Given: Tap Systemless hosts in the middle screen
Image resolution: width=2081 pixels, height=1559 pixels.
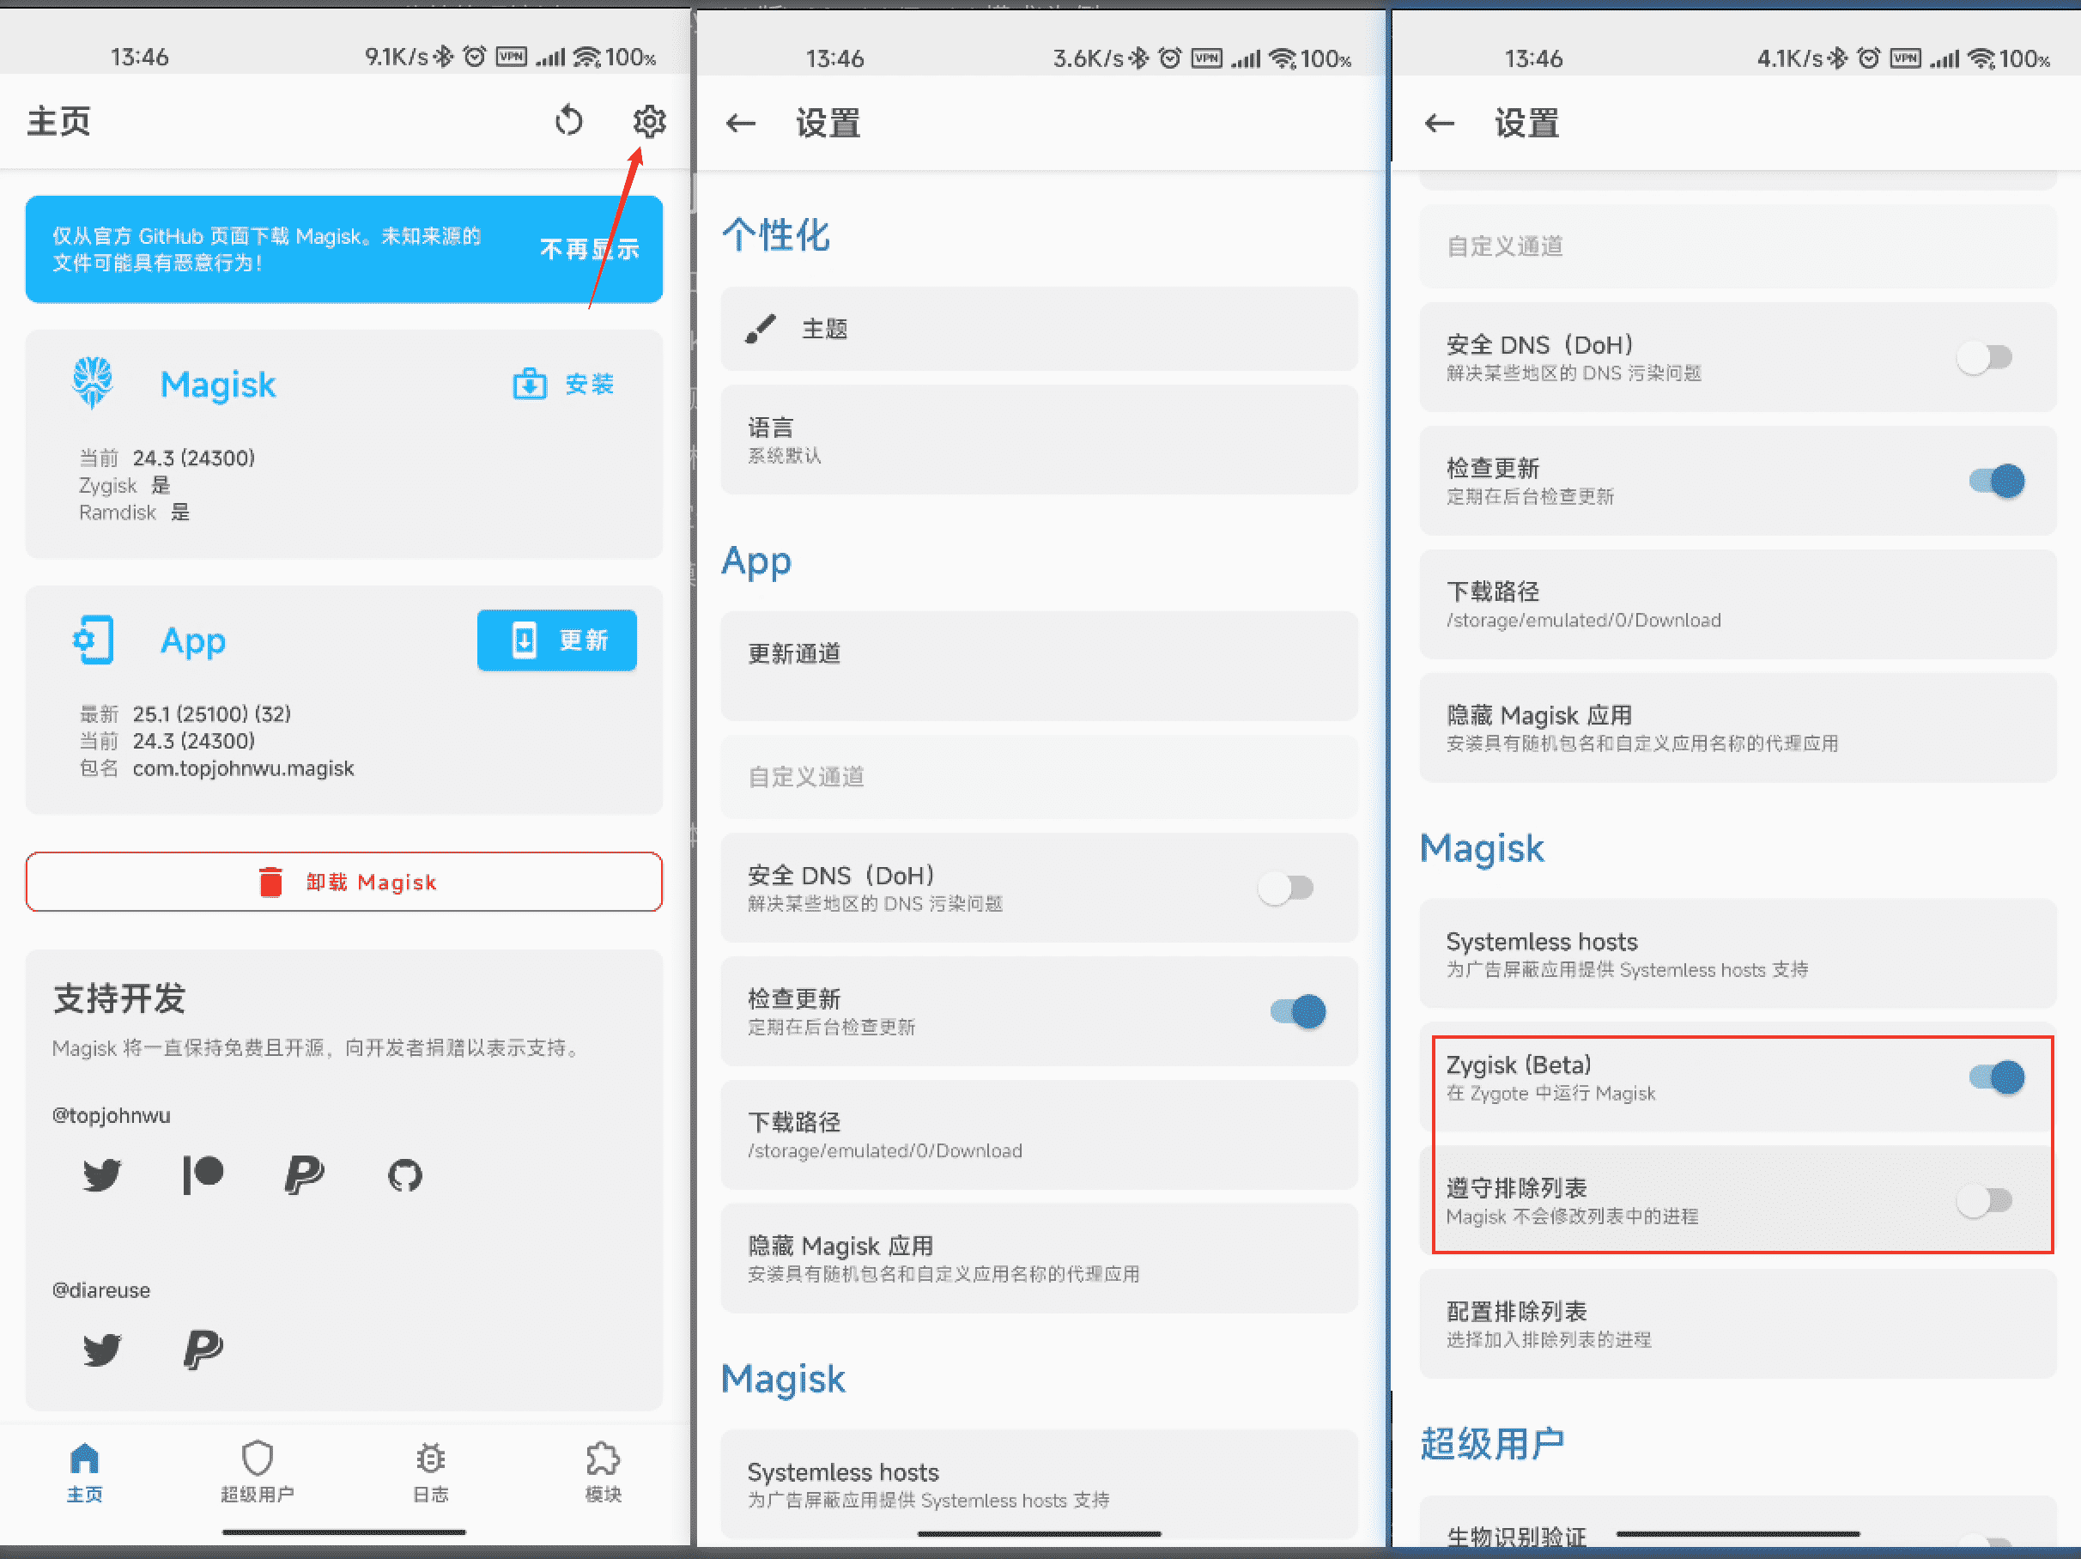Looking at the screenshot, I should click(1039, 1483).
